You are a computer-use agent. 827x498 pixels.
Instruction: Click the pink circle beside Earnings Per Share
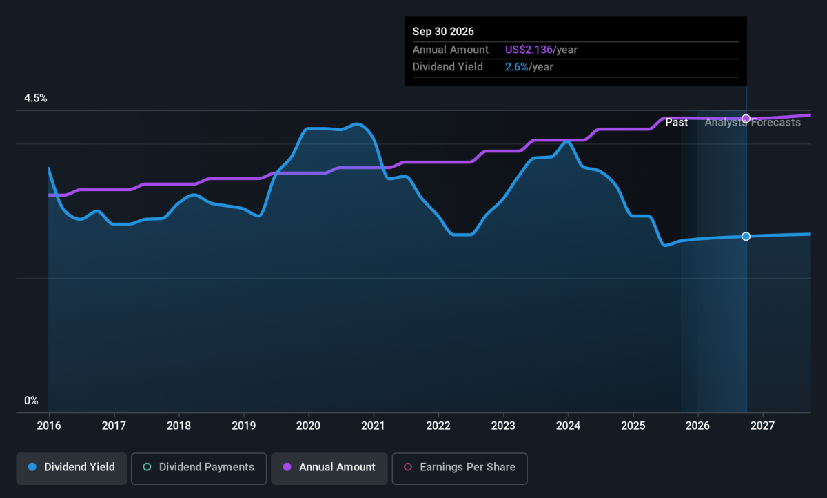(x=407, y=467)
